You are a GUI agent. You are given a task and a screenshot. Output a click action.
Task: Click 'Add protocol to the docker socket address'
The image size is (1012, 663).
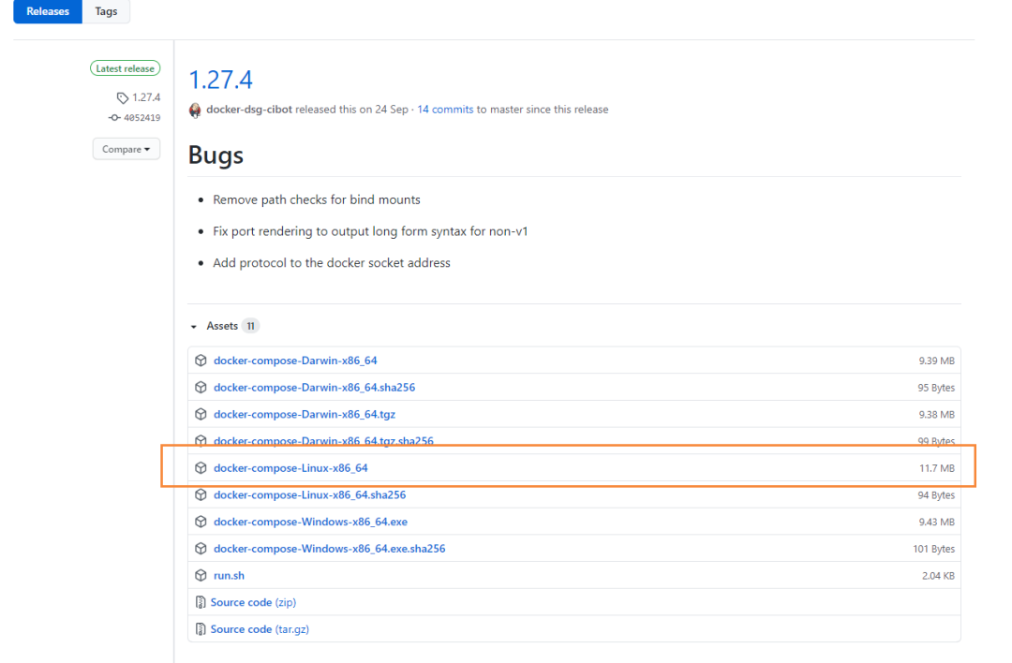332,263
